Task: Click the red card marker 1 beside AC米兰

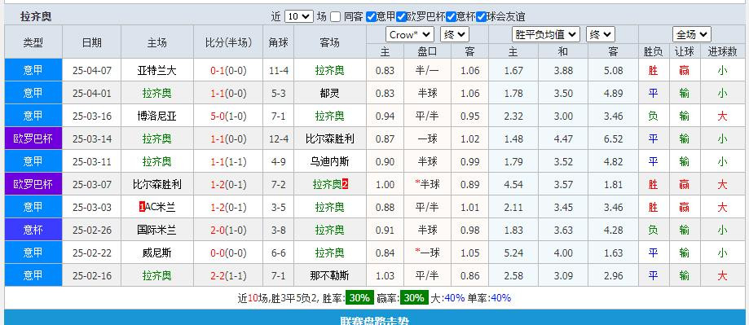Action: [x=141, y=207]
